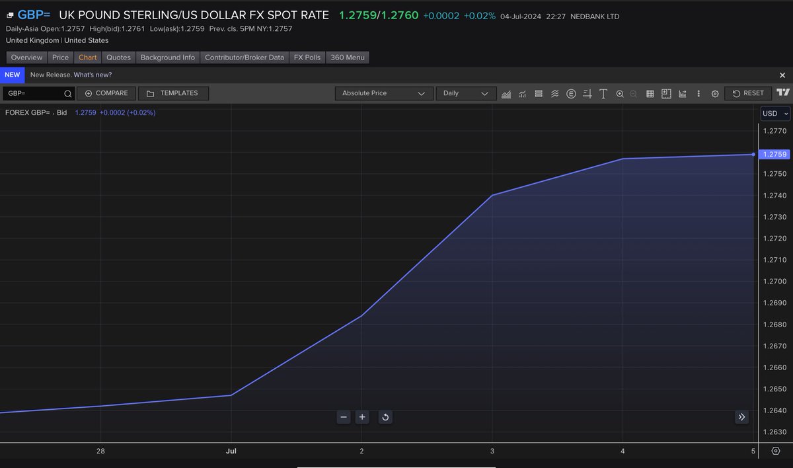Click the United States text
The width and height of the screenshot is (793, 468).
click(87, 40)
